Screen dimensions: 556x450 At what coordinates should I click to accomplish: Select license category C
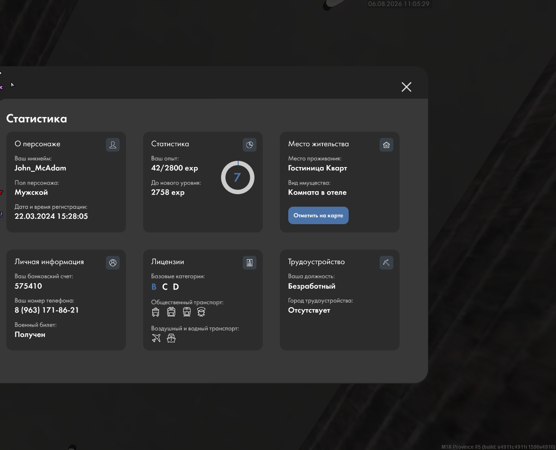tap(165, 287)
